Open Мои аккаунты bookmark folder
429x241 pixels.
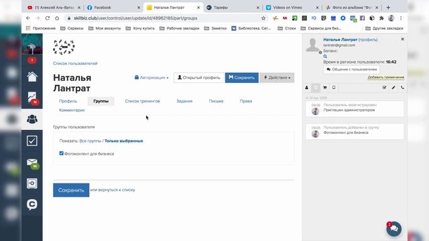pos(105,28)
